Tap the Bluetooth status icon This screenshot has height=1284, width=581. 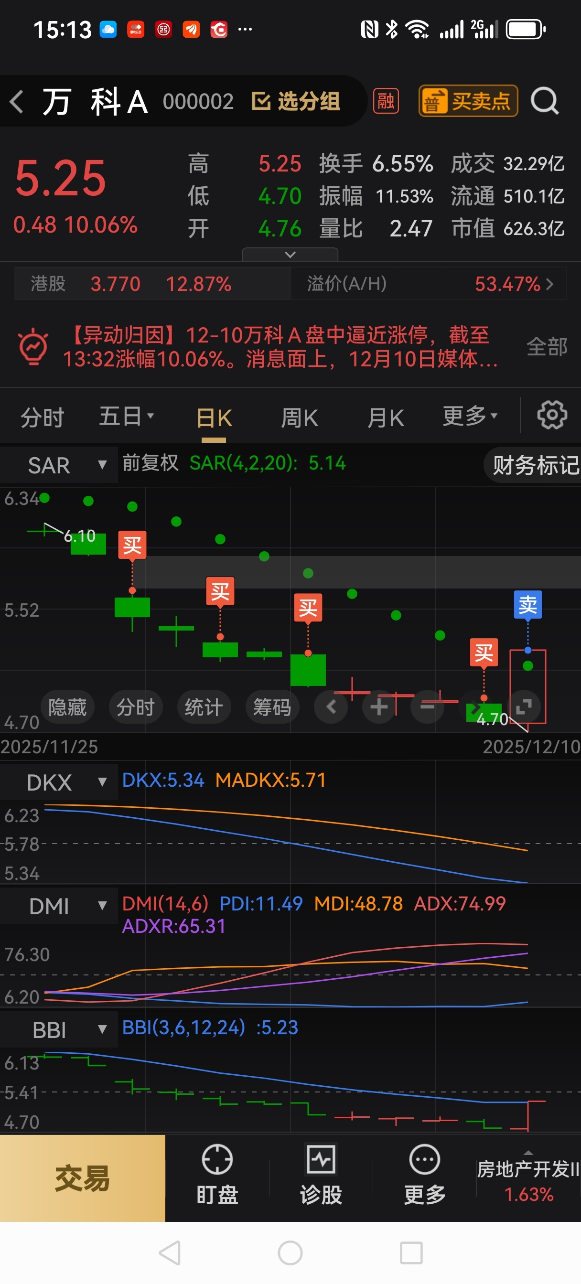392,30
